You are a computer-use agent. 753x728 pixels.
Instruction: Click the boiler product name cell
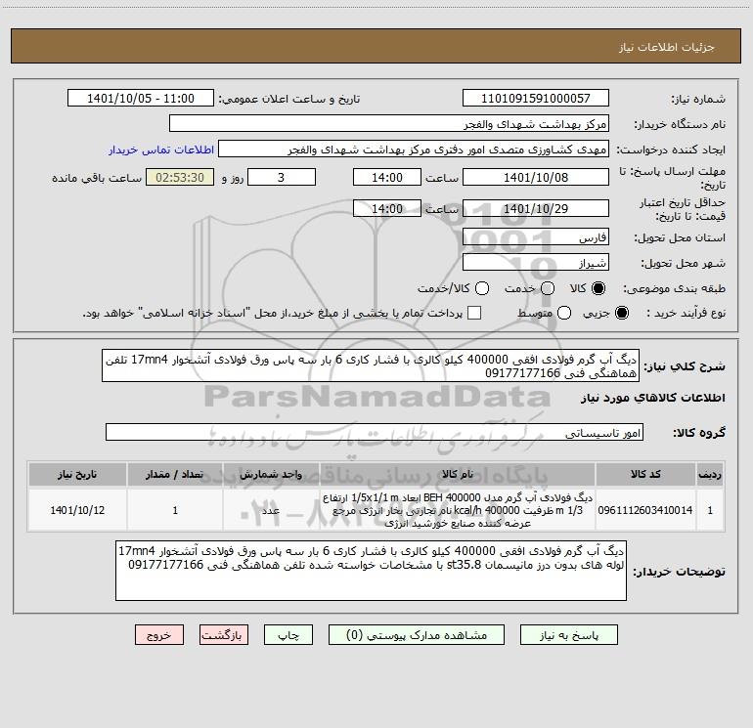pos(458,510)
